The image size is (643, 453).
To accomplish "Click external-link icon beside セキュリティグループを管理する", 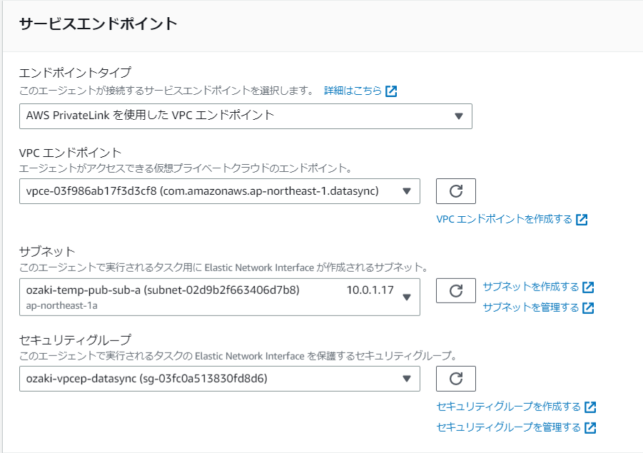I will [590, 428].
